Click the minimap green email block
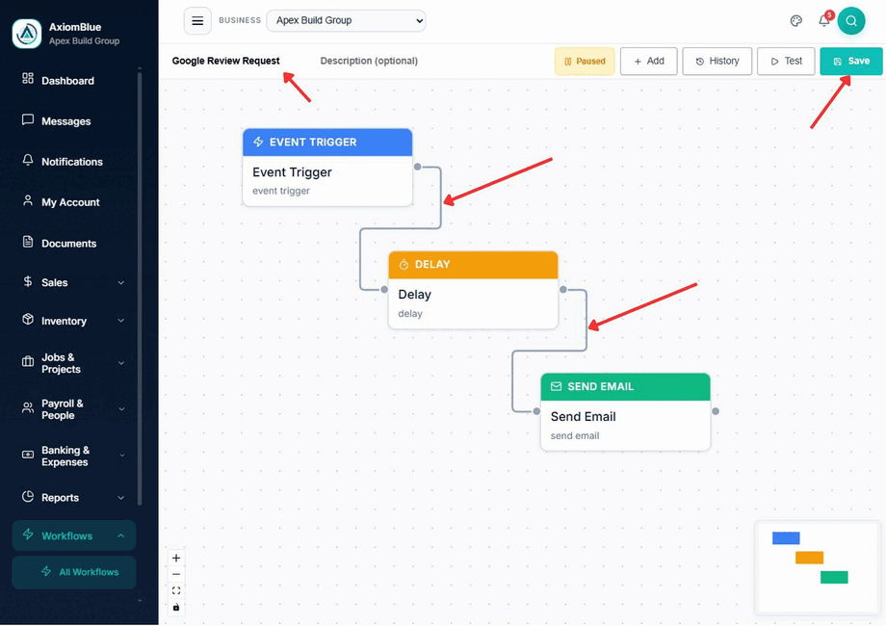 834,577
